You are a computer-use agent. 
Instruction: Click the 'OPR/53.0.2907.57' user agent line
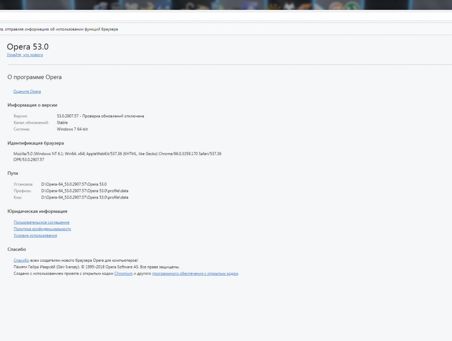click(29, 160)
